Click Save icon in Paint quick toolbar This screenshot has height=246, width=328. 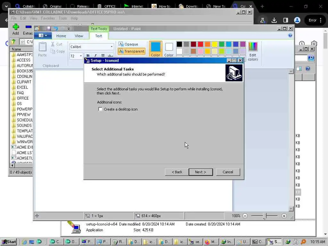pos(49,29)
